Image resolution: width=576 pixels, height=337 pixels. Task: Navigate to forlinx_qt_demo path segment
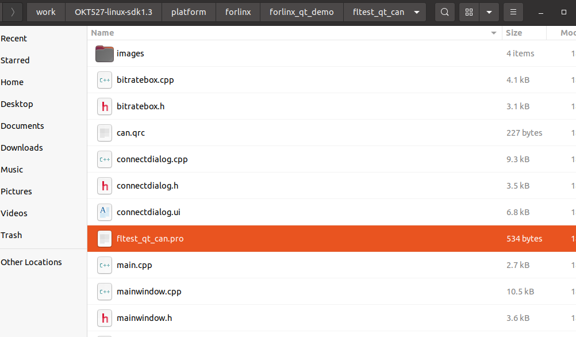coord(302,12)
